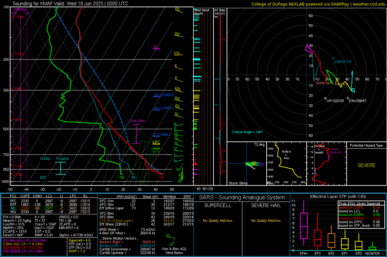The height and width of the screenshot is (257, 387).
Task: Select the magenta EL marker on the skew-T
Action: [x=156, y=47]
